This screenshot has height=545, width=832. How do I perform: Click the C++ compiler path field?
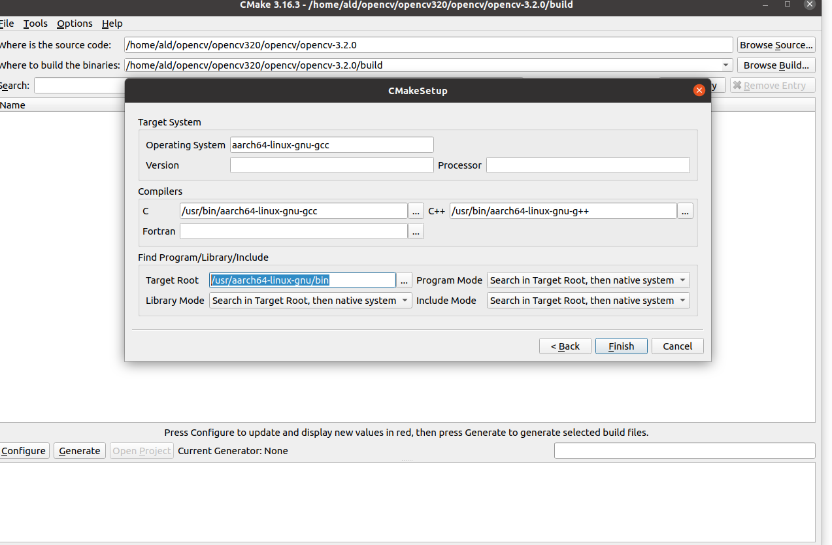point(563,211)
